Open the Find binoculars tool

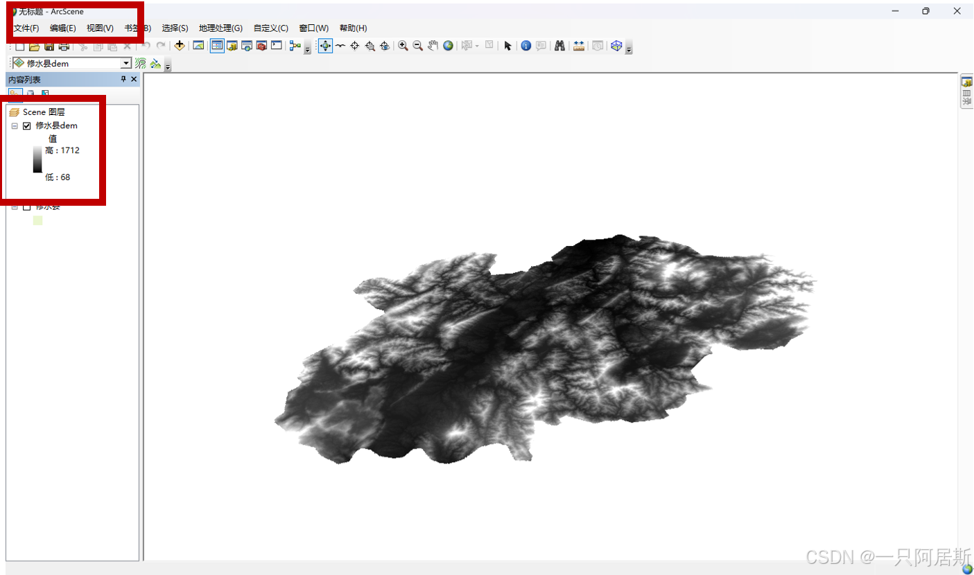[x=559, y=46]
